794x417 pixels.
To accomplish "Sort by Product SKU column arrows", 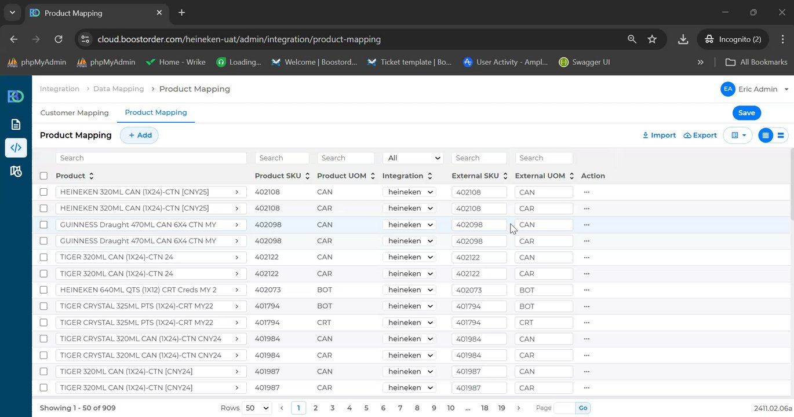I will 307,176.
